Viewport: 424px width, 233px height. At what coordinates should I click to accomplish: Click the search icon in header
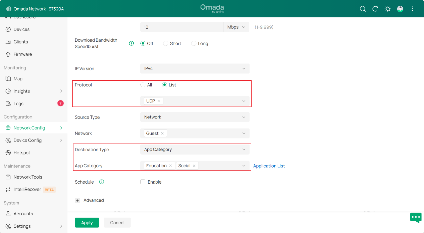point(363,9)
